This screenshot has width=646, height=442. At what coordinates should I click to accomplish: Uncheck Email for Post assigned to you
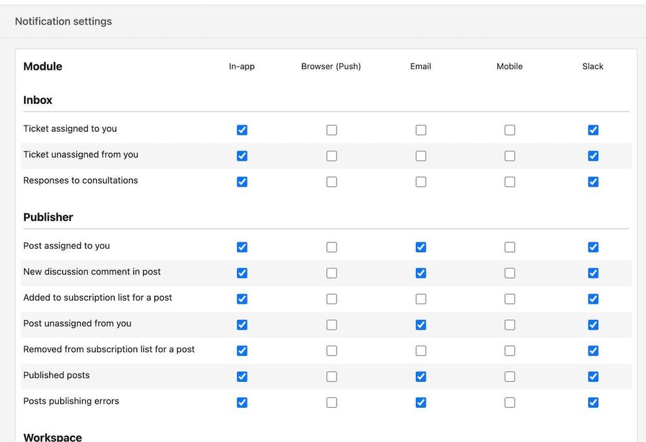click(421, 247)
